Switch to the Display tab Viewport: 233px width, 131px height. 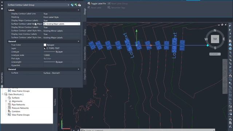tap(85, 32)
